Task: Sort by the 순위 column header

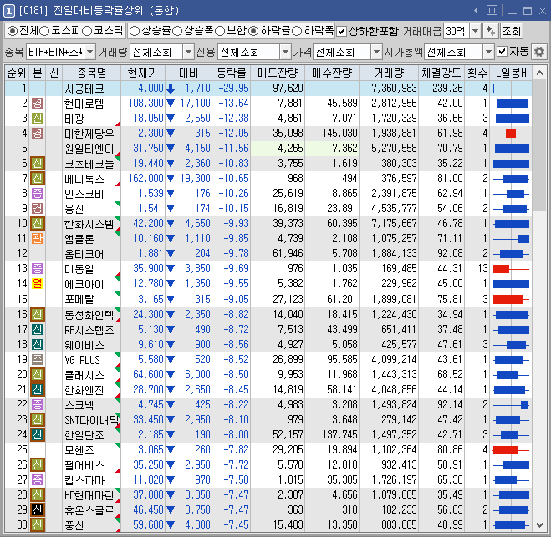Action: [x=17, y=73]
